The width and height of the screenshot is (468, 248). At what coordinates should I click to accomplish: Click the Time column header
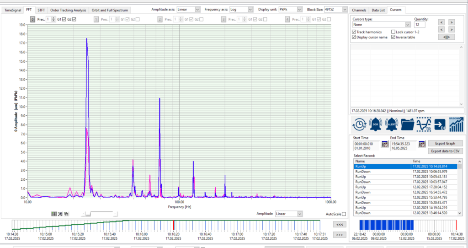[x=434, y=162]
